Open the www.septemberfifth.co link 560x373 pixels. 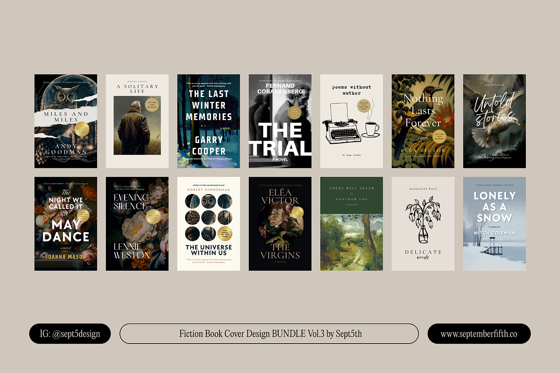pos(479,334)
